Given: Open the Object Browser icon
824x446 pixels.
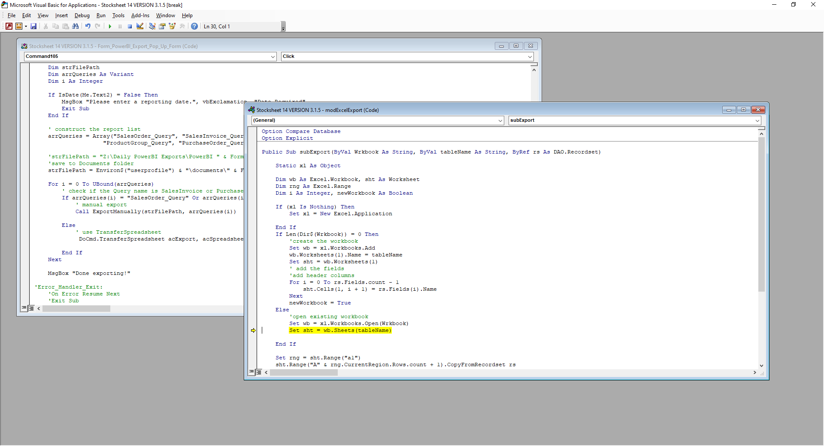Looking at the screenshot, I should pos(172,26).
